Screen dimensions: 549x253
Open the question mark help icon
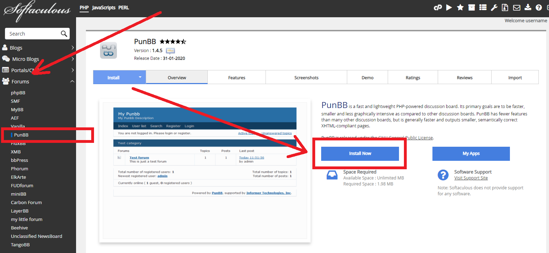click(x=538, y=7)
